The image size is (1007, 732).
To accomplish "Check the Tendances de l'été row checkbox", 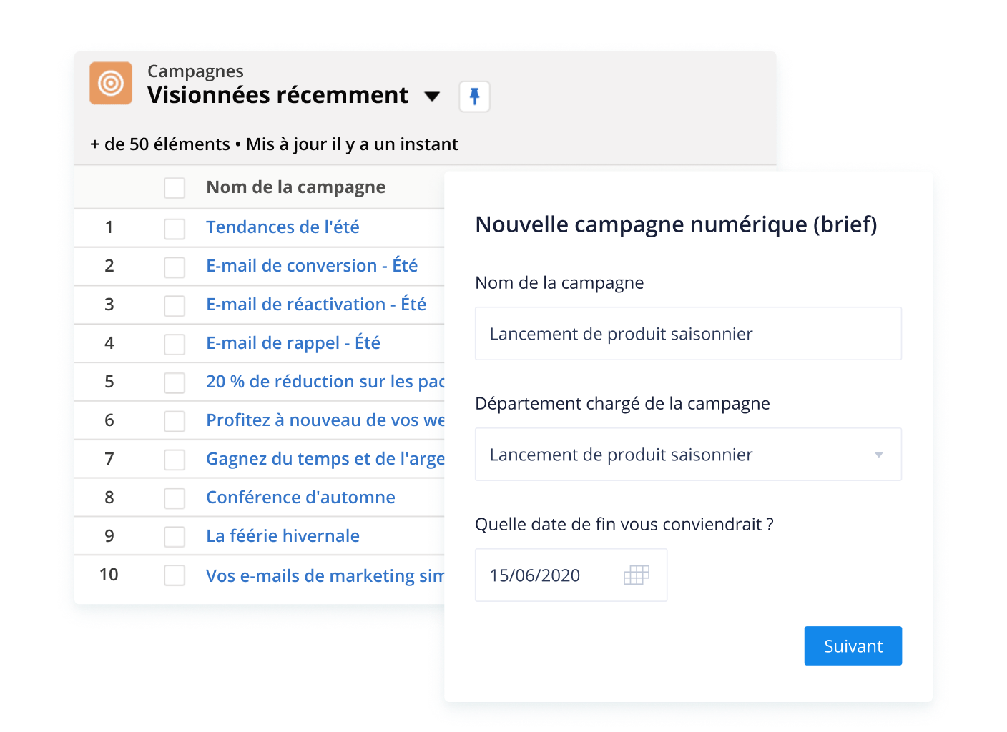I will 175,228.
